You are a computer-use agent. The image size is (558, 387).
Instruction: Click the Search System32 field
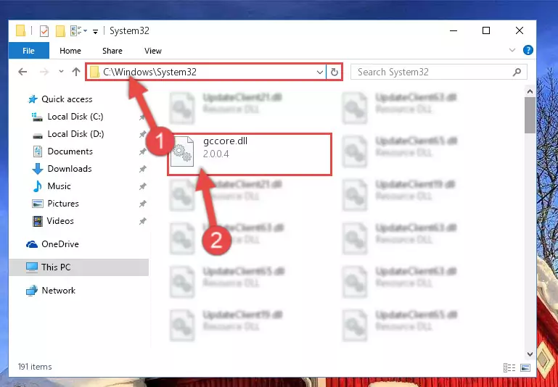tap(439, 72)
